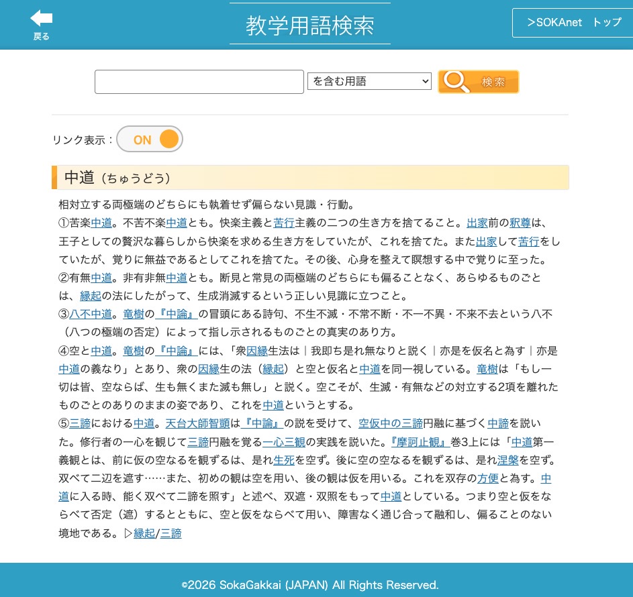Click the search term input field
Viewport: 633px width, 597px height.
coord(199,82)
